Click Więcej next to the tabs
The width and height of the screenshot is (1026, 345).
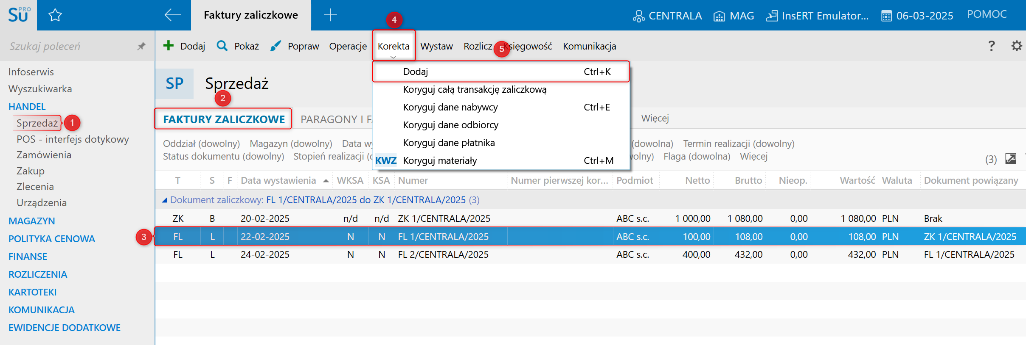pos(655,118)
